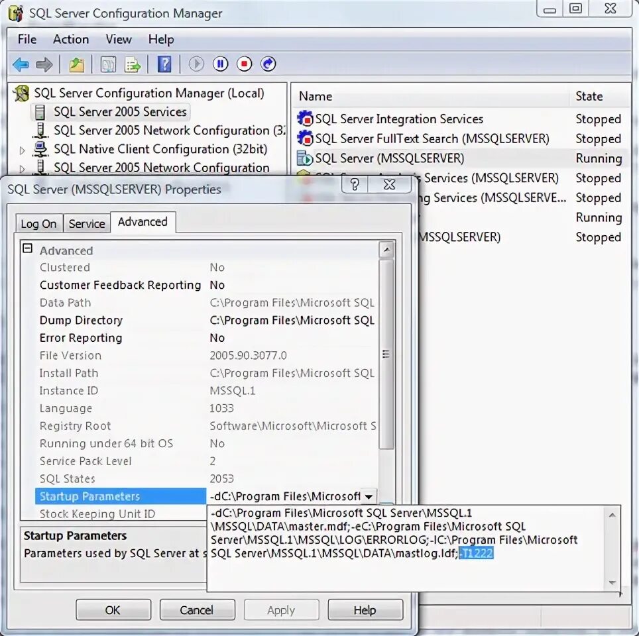Select the Startup Parameters property row label
The width and height of the screenshot is (639, 636).
click(121, 496)
